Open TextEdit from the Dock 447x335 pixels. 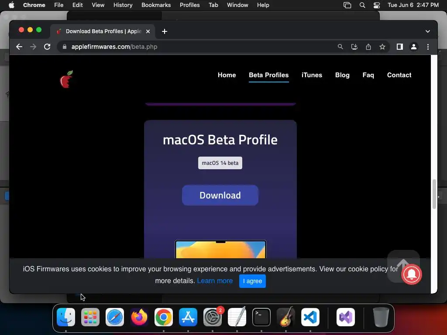click(x=237, y=317)
